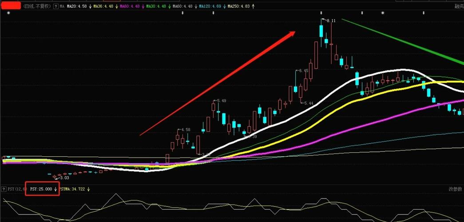This screenshot has width=464, height=222.
Task: Click the 8.11 high price label
Action: point(331,21)
